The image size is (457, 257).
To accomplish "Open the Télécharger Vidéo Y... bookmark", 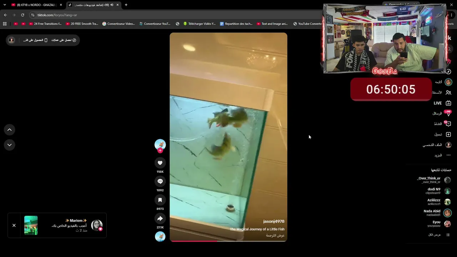I will 199,24.
